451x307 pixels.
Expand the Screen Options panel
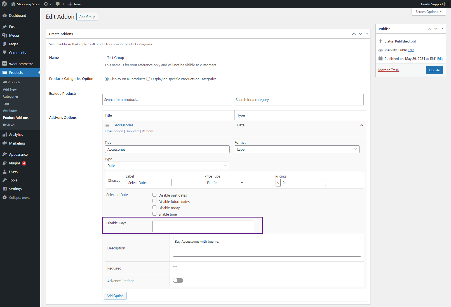click(x=429, y=12)
